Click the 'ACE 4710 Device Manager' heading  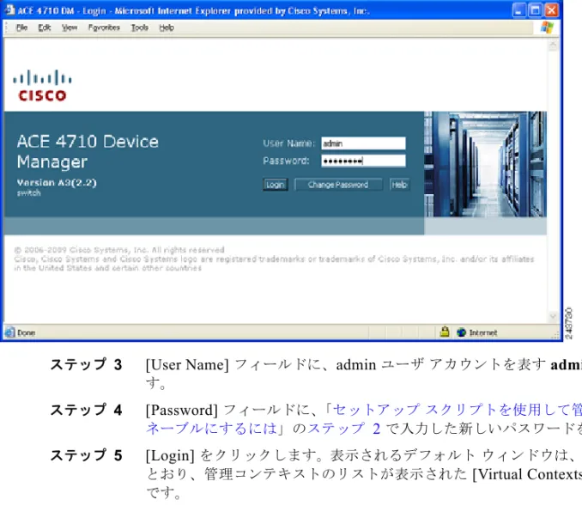click(x=88, y=151)
